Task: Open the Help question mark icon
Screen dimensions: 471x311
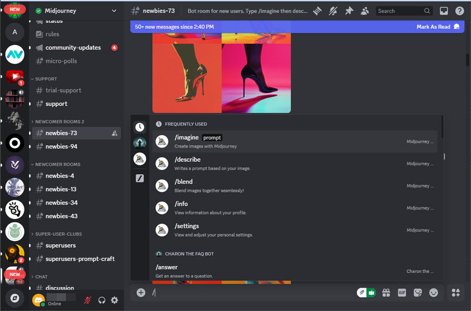Action: 459,11
